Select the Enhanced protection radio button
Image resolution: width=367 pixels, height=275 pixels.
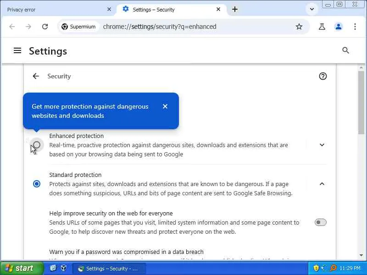click(37, 145)
